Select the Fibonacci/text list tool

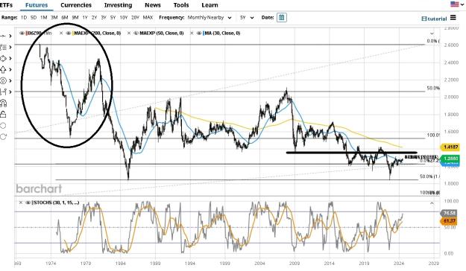3,47
